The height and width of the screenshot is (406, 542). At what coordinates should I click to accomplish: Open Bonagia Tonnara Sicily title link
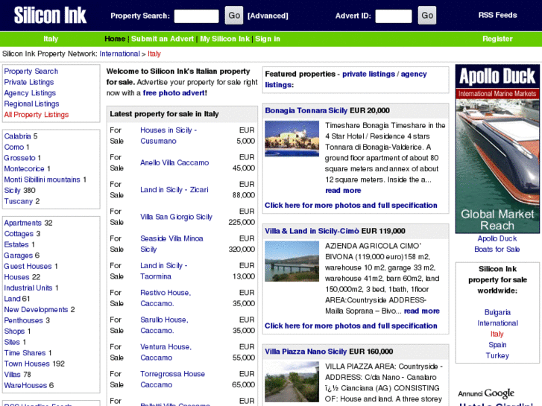pos(306,110)
